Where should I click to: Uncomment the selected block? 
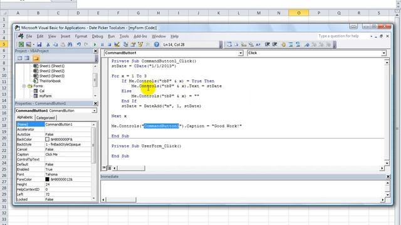pos(298,44)
